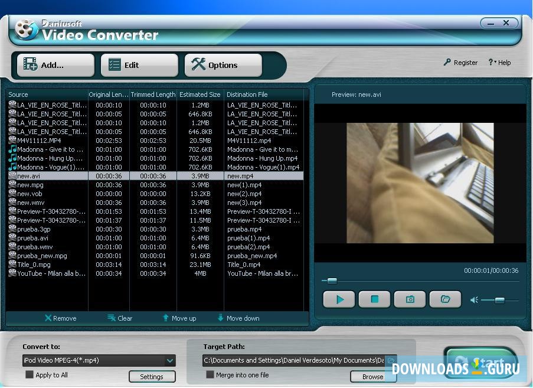Image resolution: width=533 pixels, height=388 pixels.
Task: Take a snapshot with camera icon
Action: pos(410,299)
